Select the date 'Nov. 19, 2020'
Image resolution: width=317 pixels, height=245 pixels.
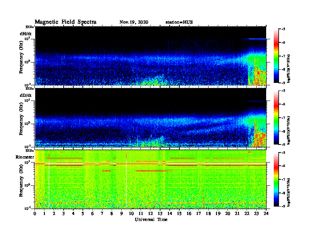pyautogui.click(x=134, y=22)
